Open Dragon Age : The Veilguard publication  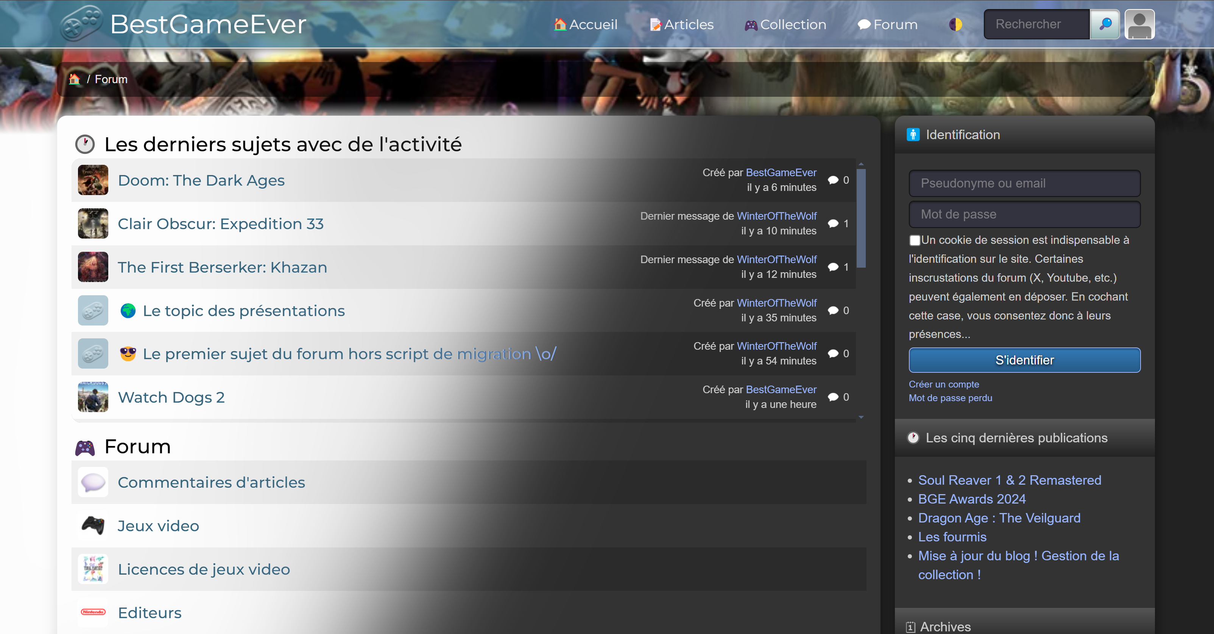point(999,518)
